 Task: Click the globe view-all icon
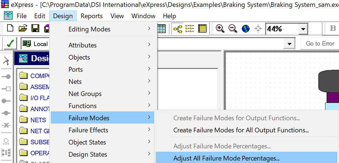coord(245,28)
